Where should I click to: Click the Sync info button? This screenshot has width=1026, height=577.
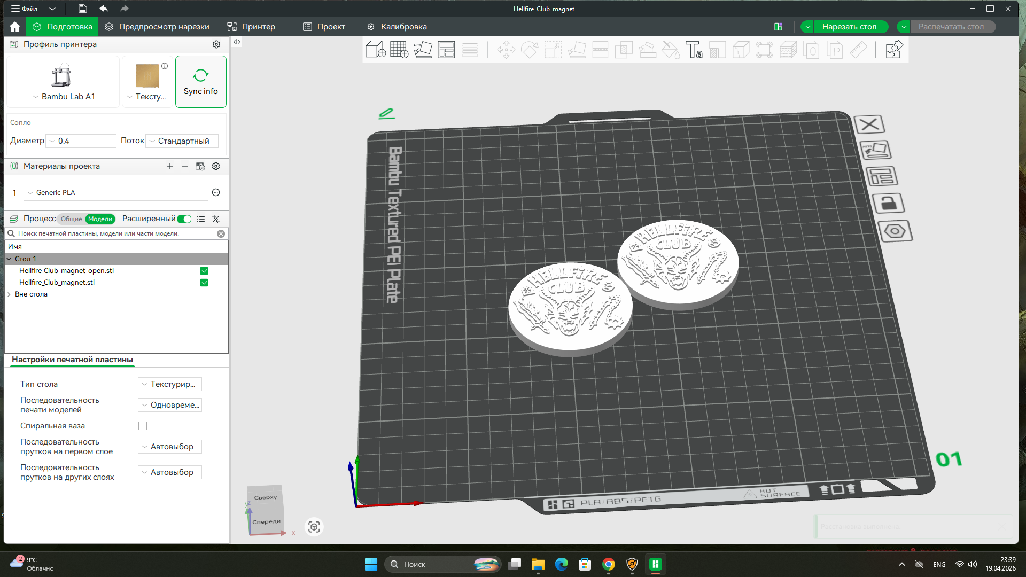201,82
